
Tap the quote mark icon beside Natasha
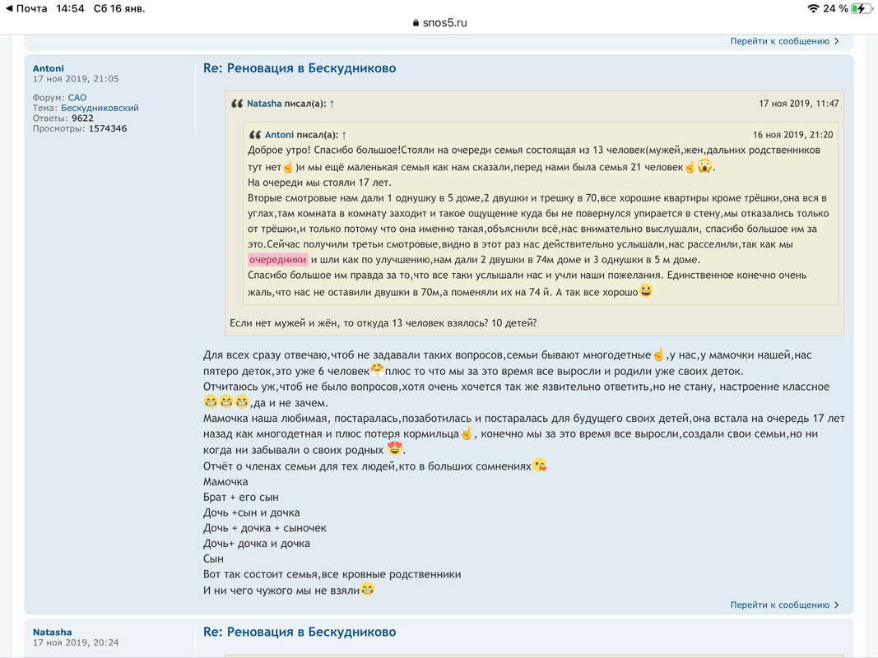(237, 104)
